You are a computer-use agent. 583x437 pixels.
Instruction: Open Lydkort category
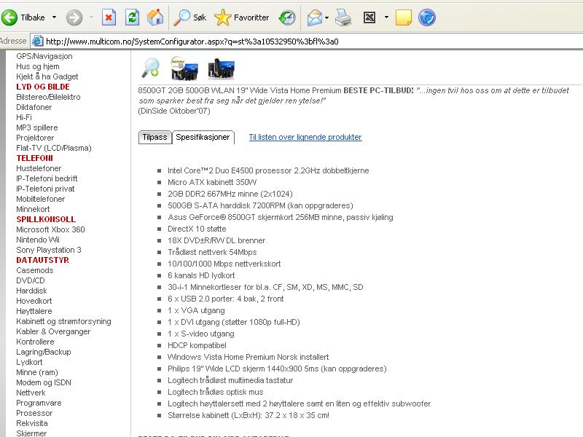(29, 362)
